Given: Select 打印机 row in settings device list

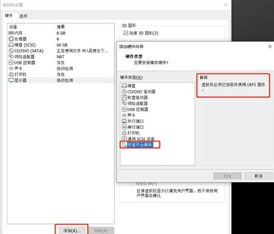Looking at the screenshot, I should click(21, 74).
